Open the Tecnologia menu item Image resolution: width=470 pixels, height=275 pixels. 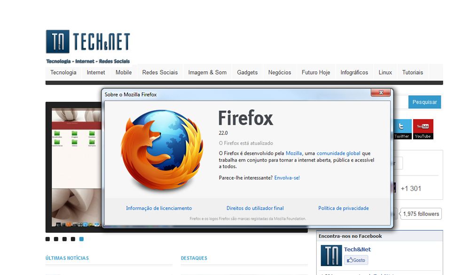63,73
